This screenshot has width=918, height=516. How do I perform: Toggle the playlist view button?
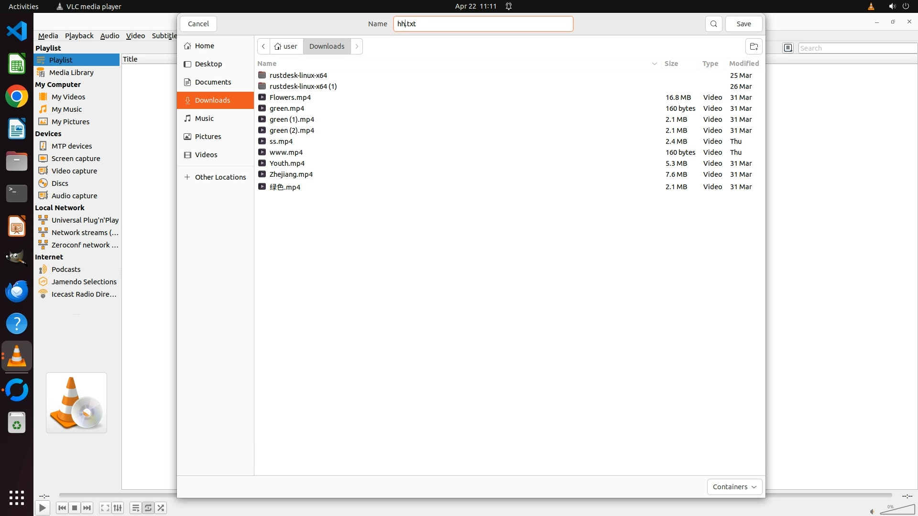click(x=135, y=508)
